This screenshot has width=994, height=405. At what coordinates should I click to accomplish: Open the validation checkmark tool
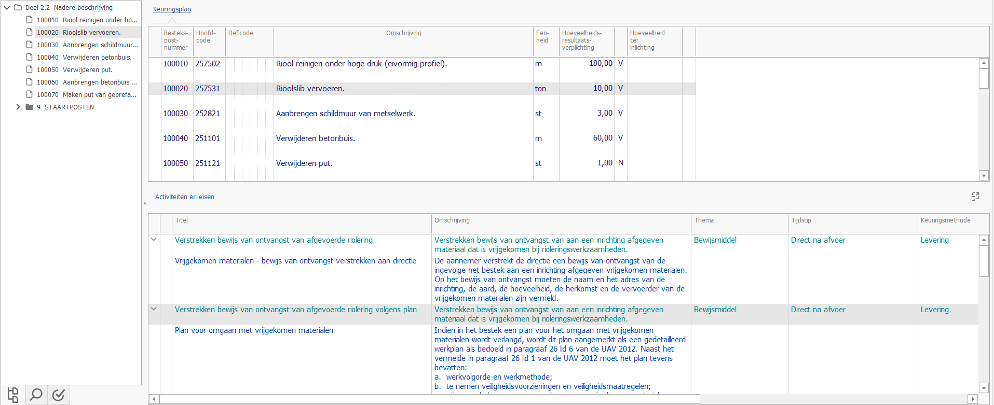(x=59, y=395)
